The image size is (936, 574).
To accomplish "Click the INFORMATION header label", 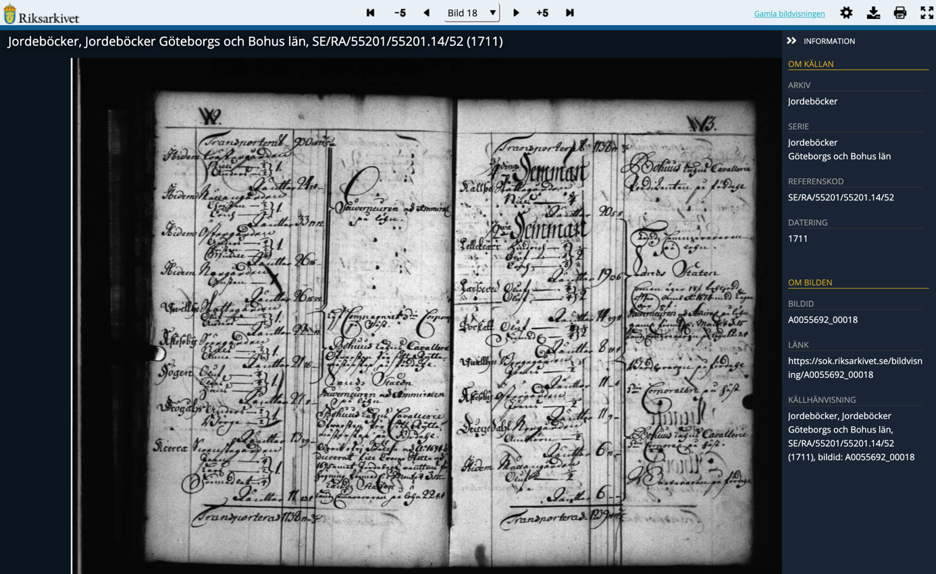I will click(x=830, y=40).
